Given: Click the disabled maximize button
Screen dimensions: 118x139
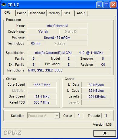Looking at the screenshot, I should pyautogui.click(x=106, y=5).
